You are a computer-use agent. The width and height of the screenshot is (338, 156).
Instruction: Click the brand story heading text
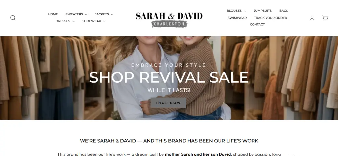[169, 141]
